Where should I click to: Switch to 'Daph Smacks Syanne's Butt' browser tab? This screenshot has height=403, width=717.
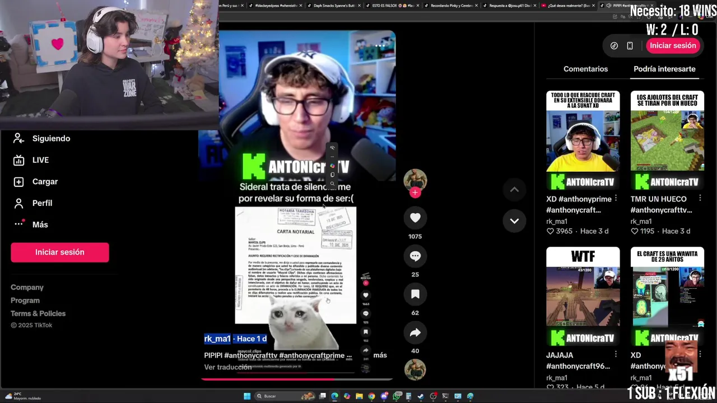(x=333, y=6)
